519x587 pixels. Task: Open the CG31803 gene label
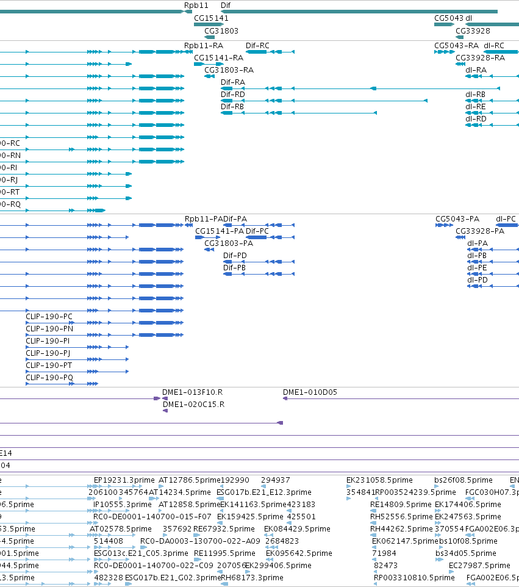(x=221, y=31)
